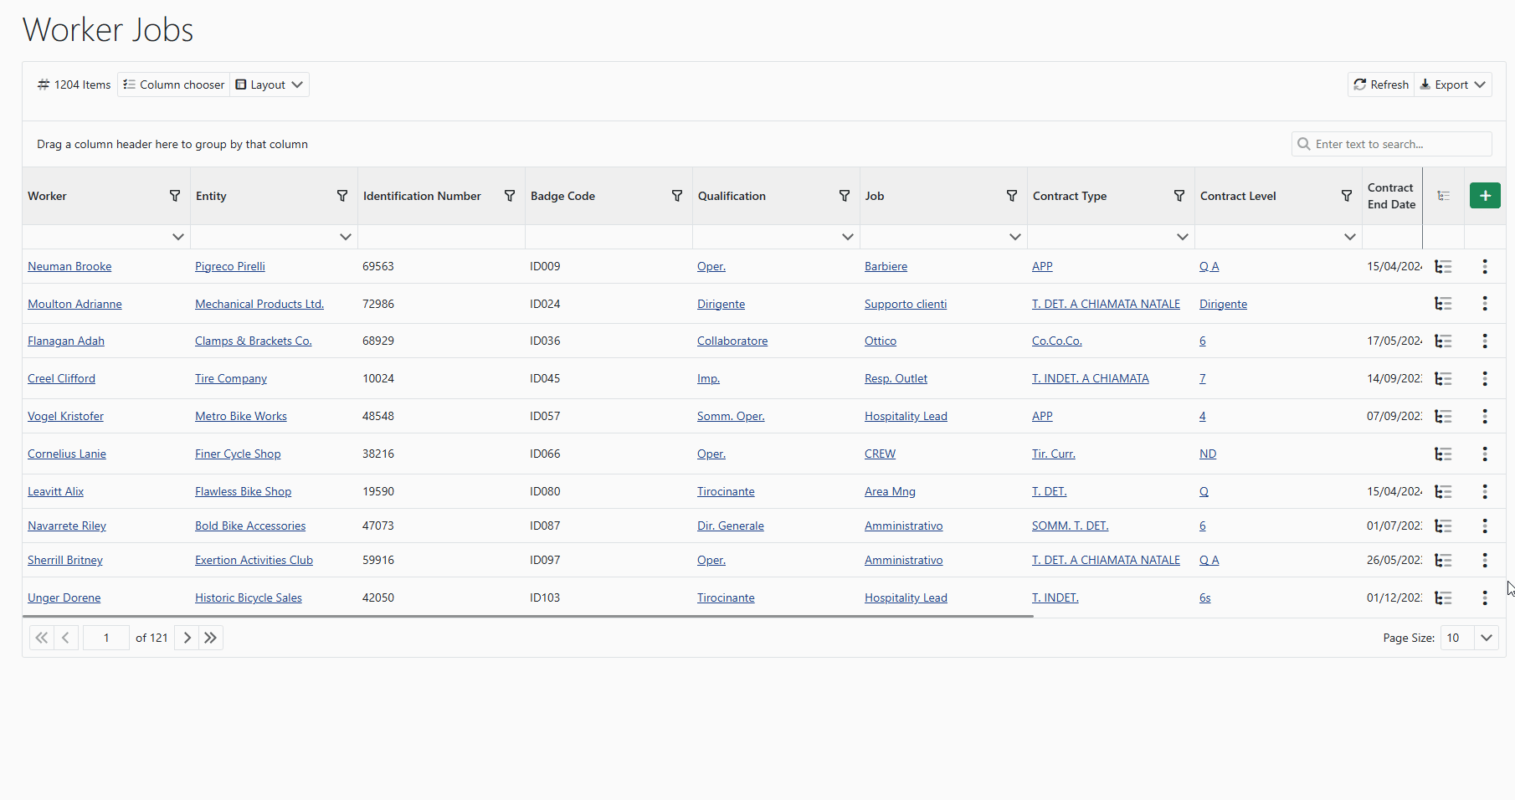The width and height of the screenshot is (1515, 800).
Task: Open filter icon on Badge Code column
Action: tap(677, 196)
